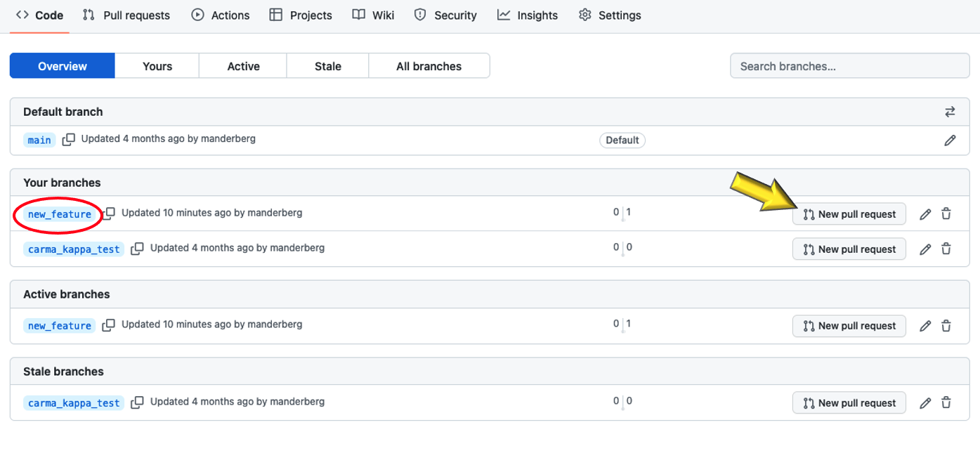Switch to the Stale branches tab
The width and height of the screenshot is (980, 453).
[x=327, y=66]
